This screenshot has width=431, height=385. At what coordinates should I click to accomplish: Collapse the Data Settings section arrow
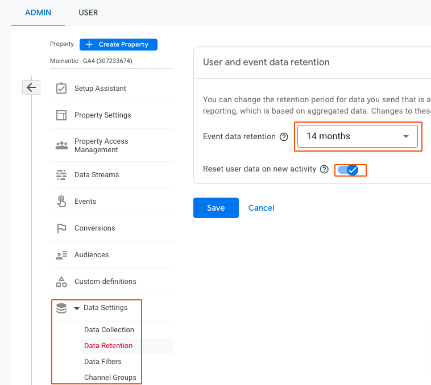tap(76, 308)
